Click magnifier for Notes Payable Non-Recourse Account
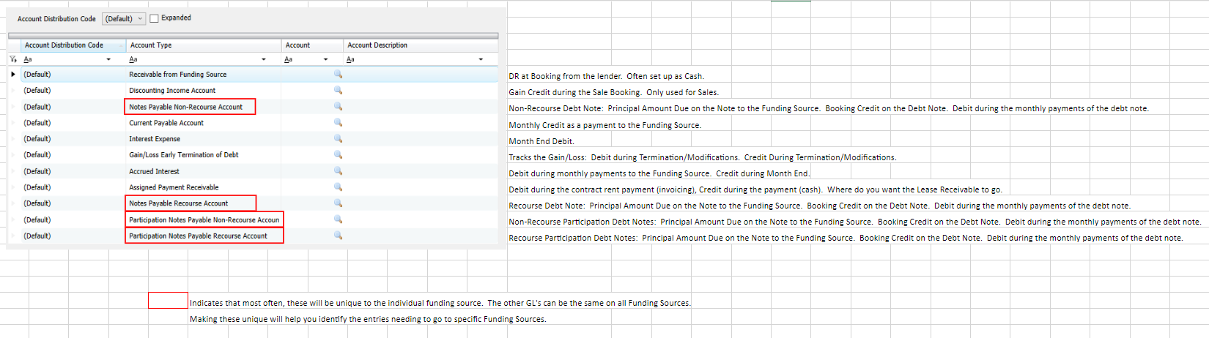The height and width of the screenshot is (338, 1209). [338, 106]
